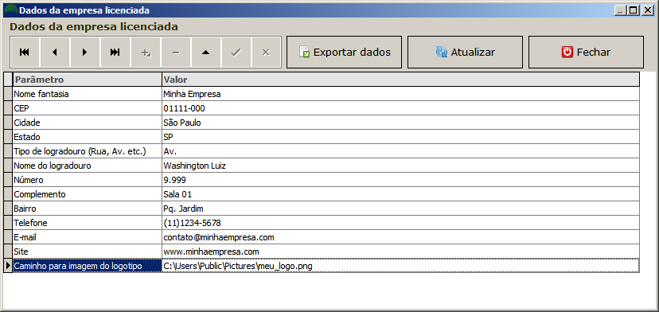Click the 'contato@minhaempresa.com' value cell
Screen dimensions: 659x312
401,237
